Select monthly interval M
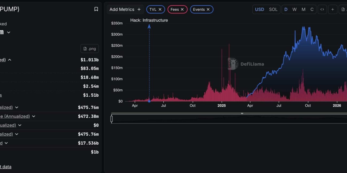 [303, 9]
